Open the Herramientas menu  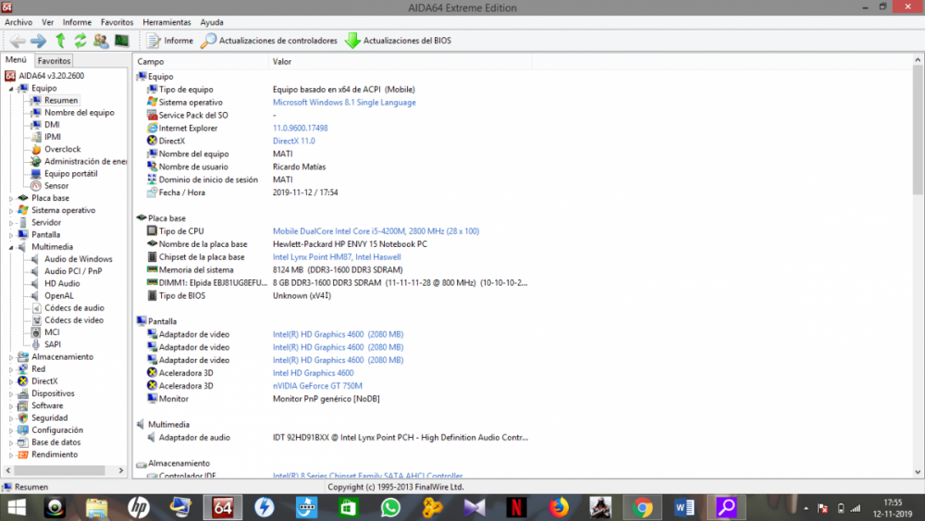pyautogui.click(x=166, y=22)
